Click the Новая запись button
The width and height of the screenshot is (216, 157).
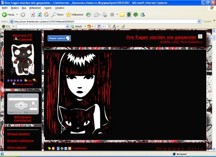coord(59,38)
